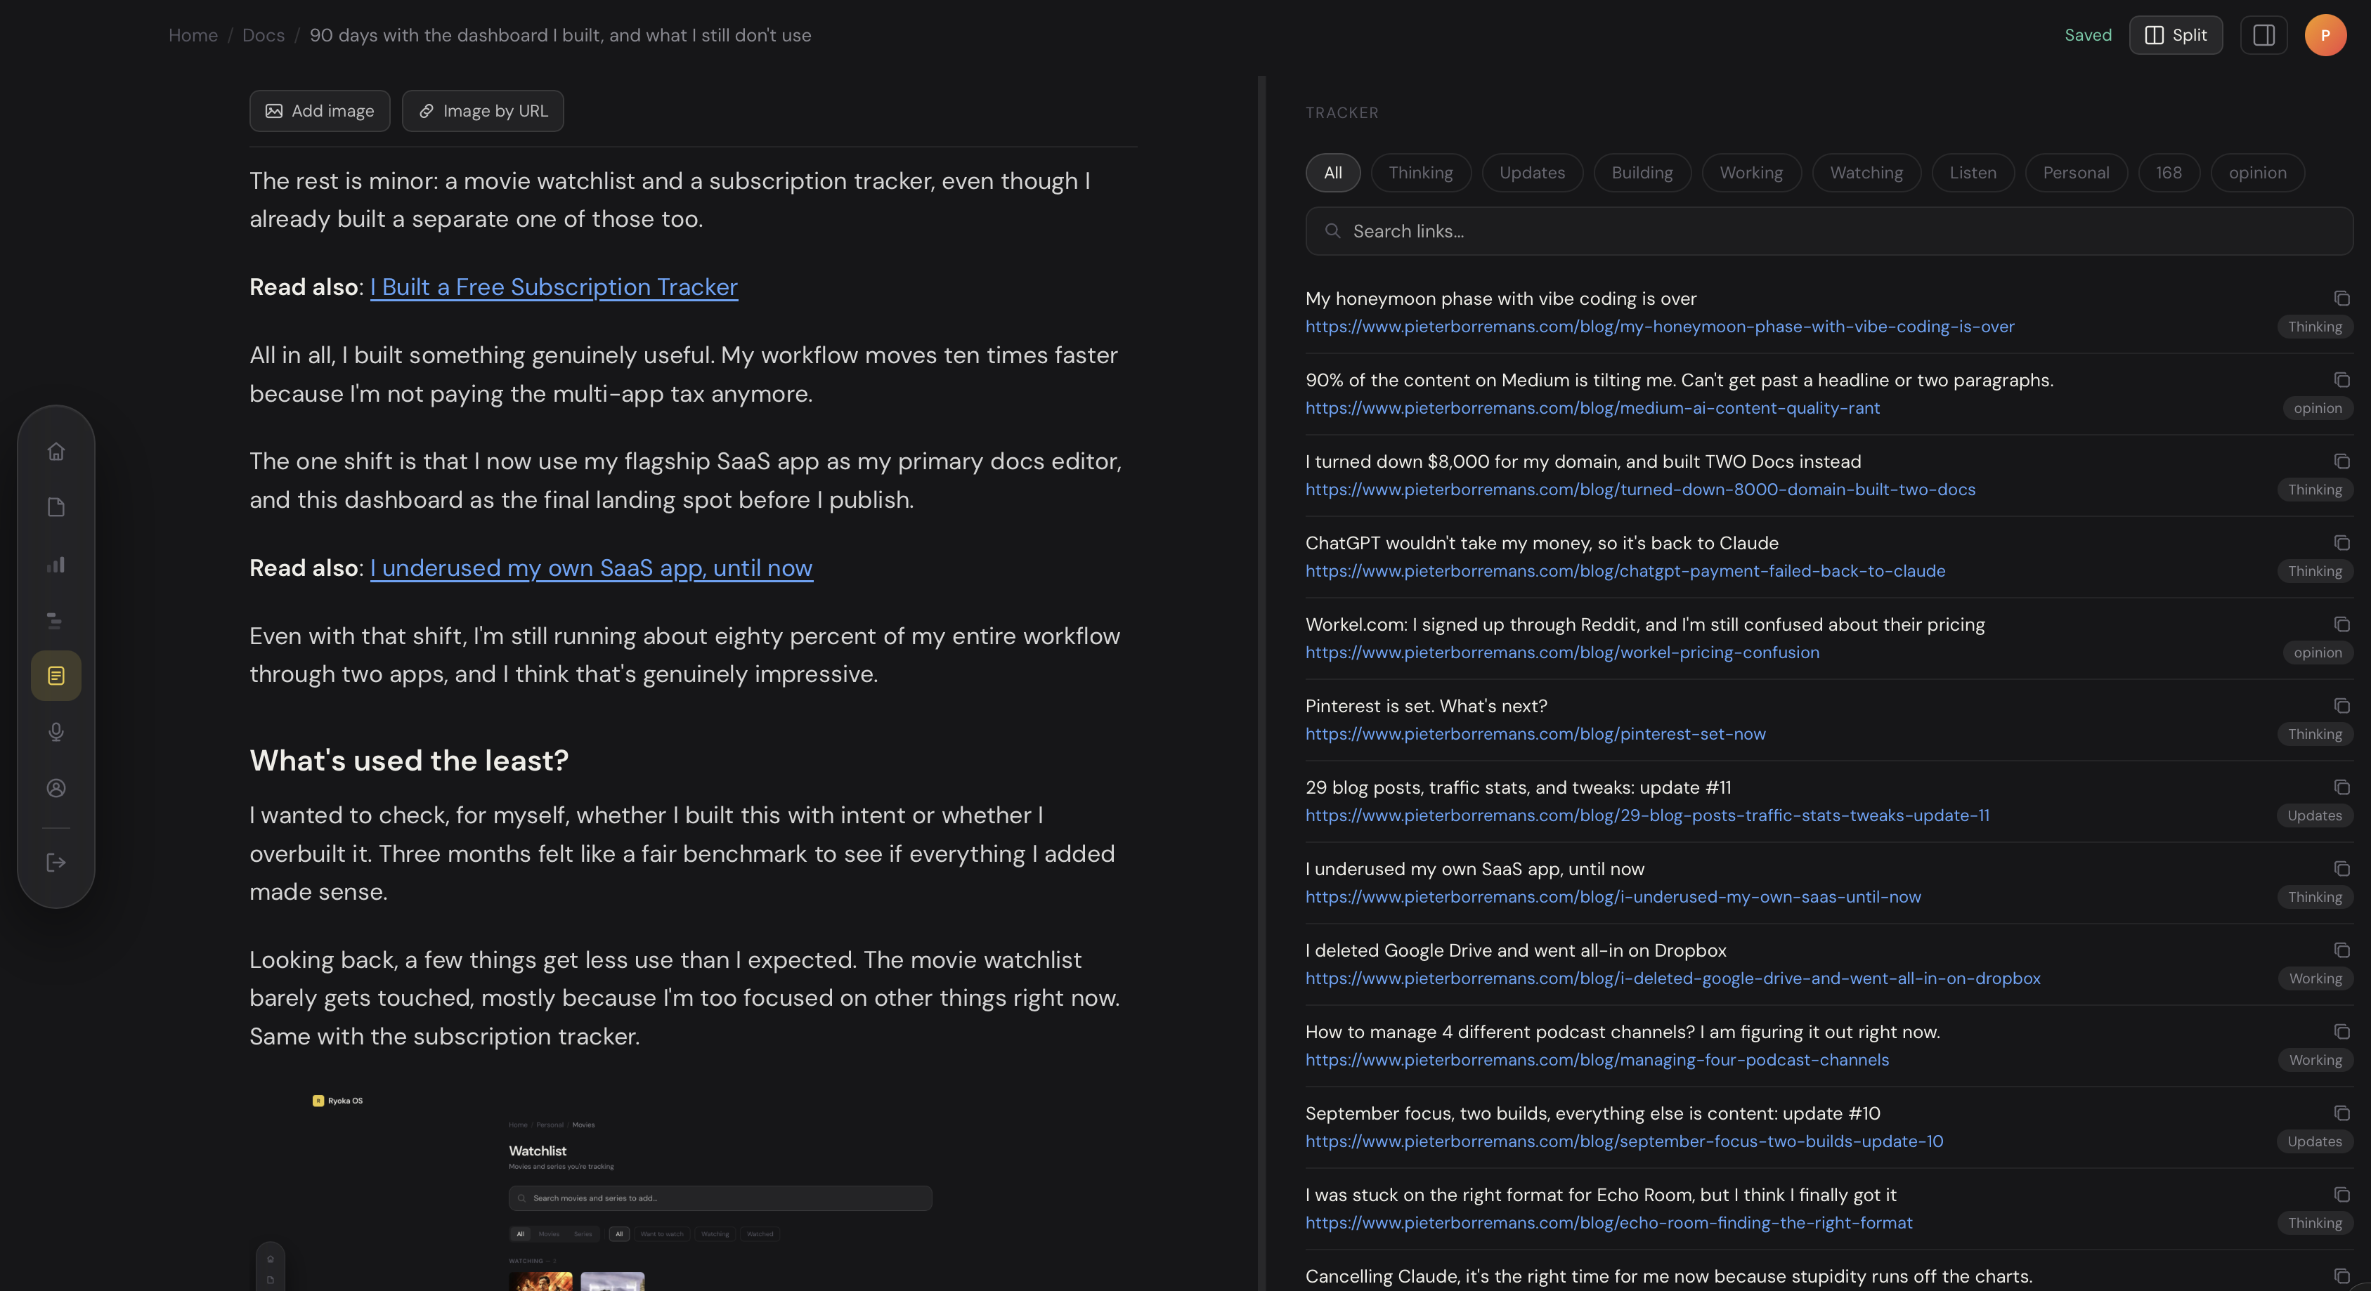Filter tracker by Updates
Image resolution: width=2371 pixels, height=1291 pixels.
(1531, 172)
